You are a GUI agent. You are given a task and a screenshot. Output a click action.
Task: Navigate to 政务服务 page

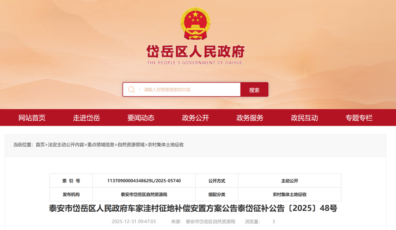(x=250, y=118)
